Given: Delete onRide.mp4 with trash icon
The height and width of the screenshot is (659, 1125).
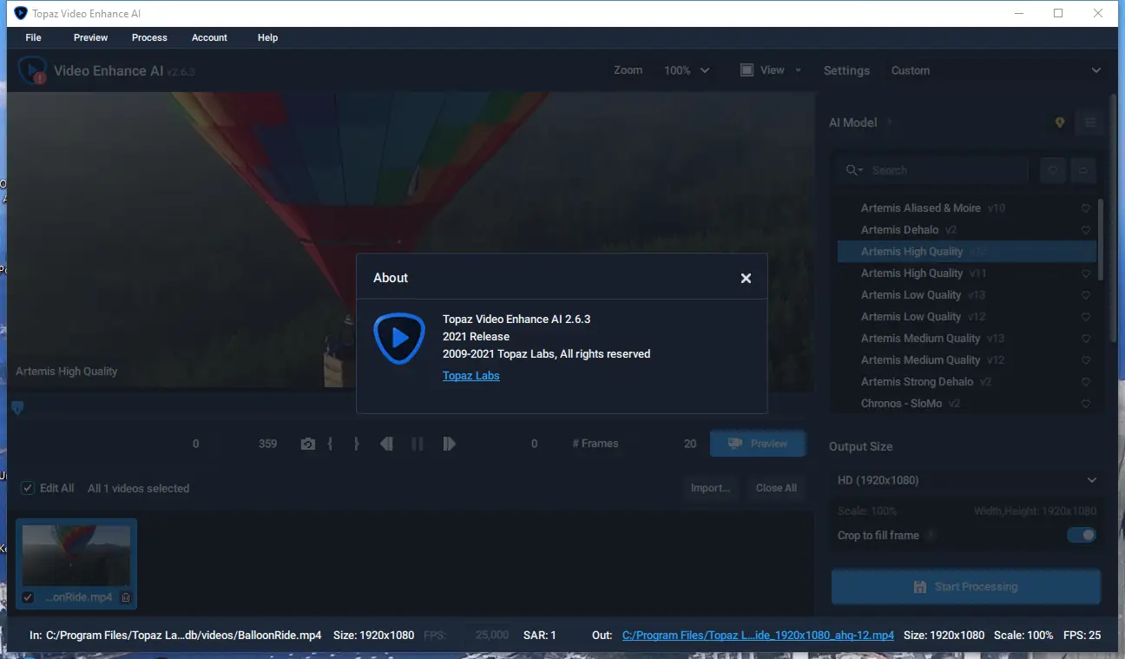Looking at the screenshot, I should click(x=126, y=597).
